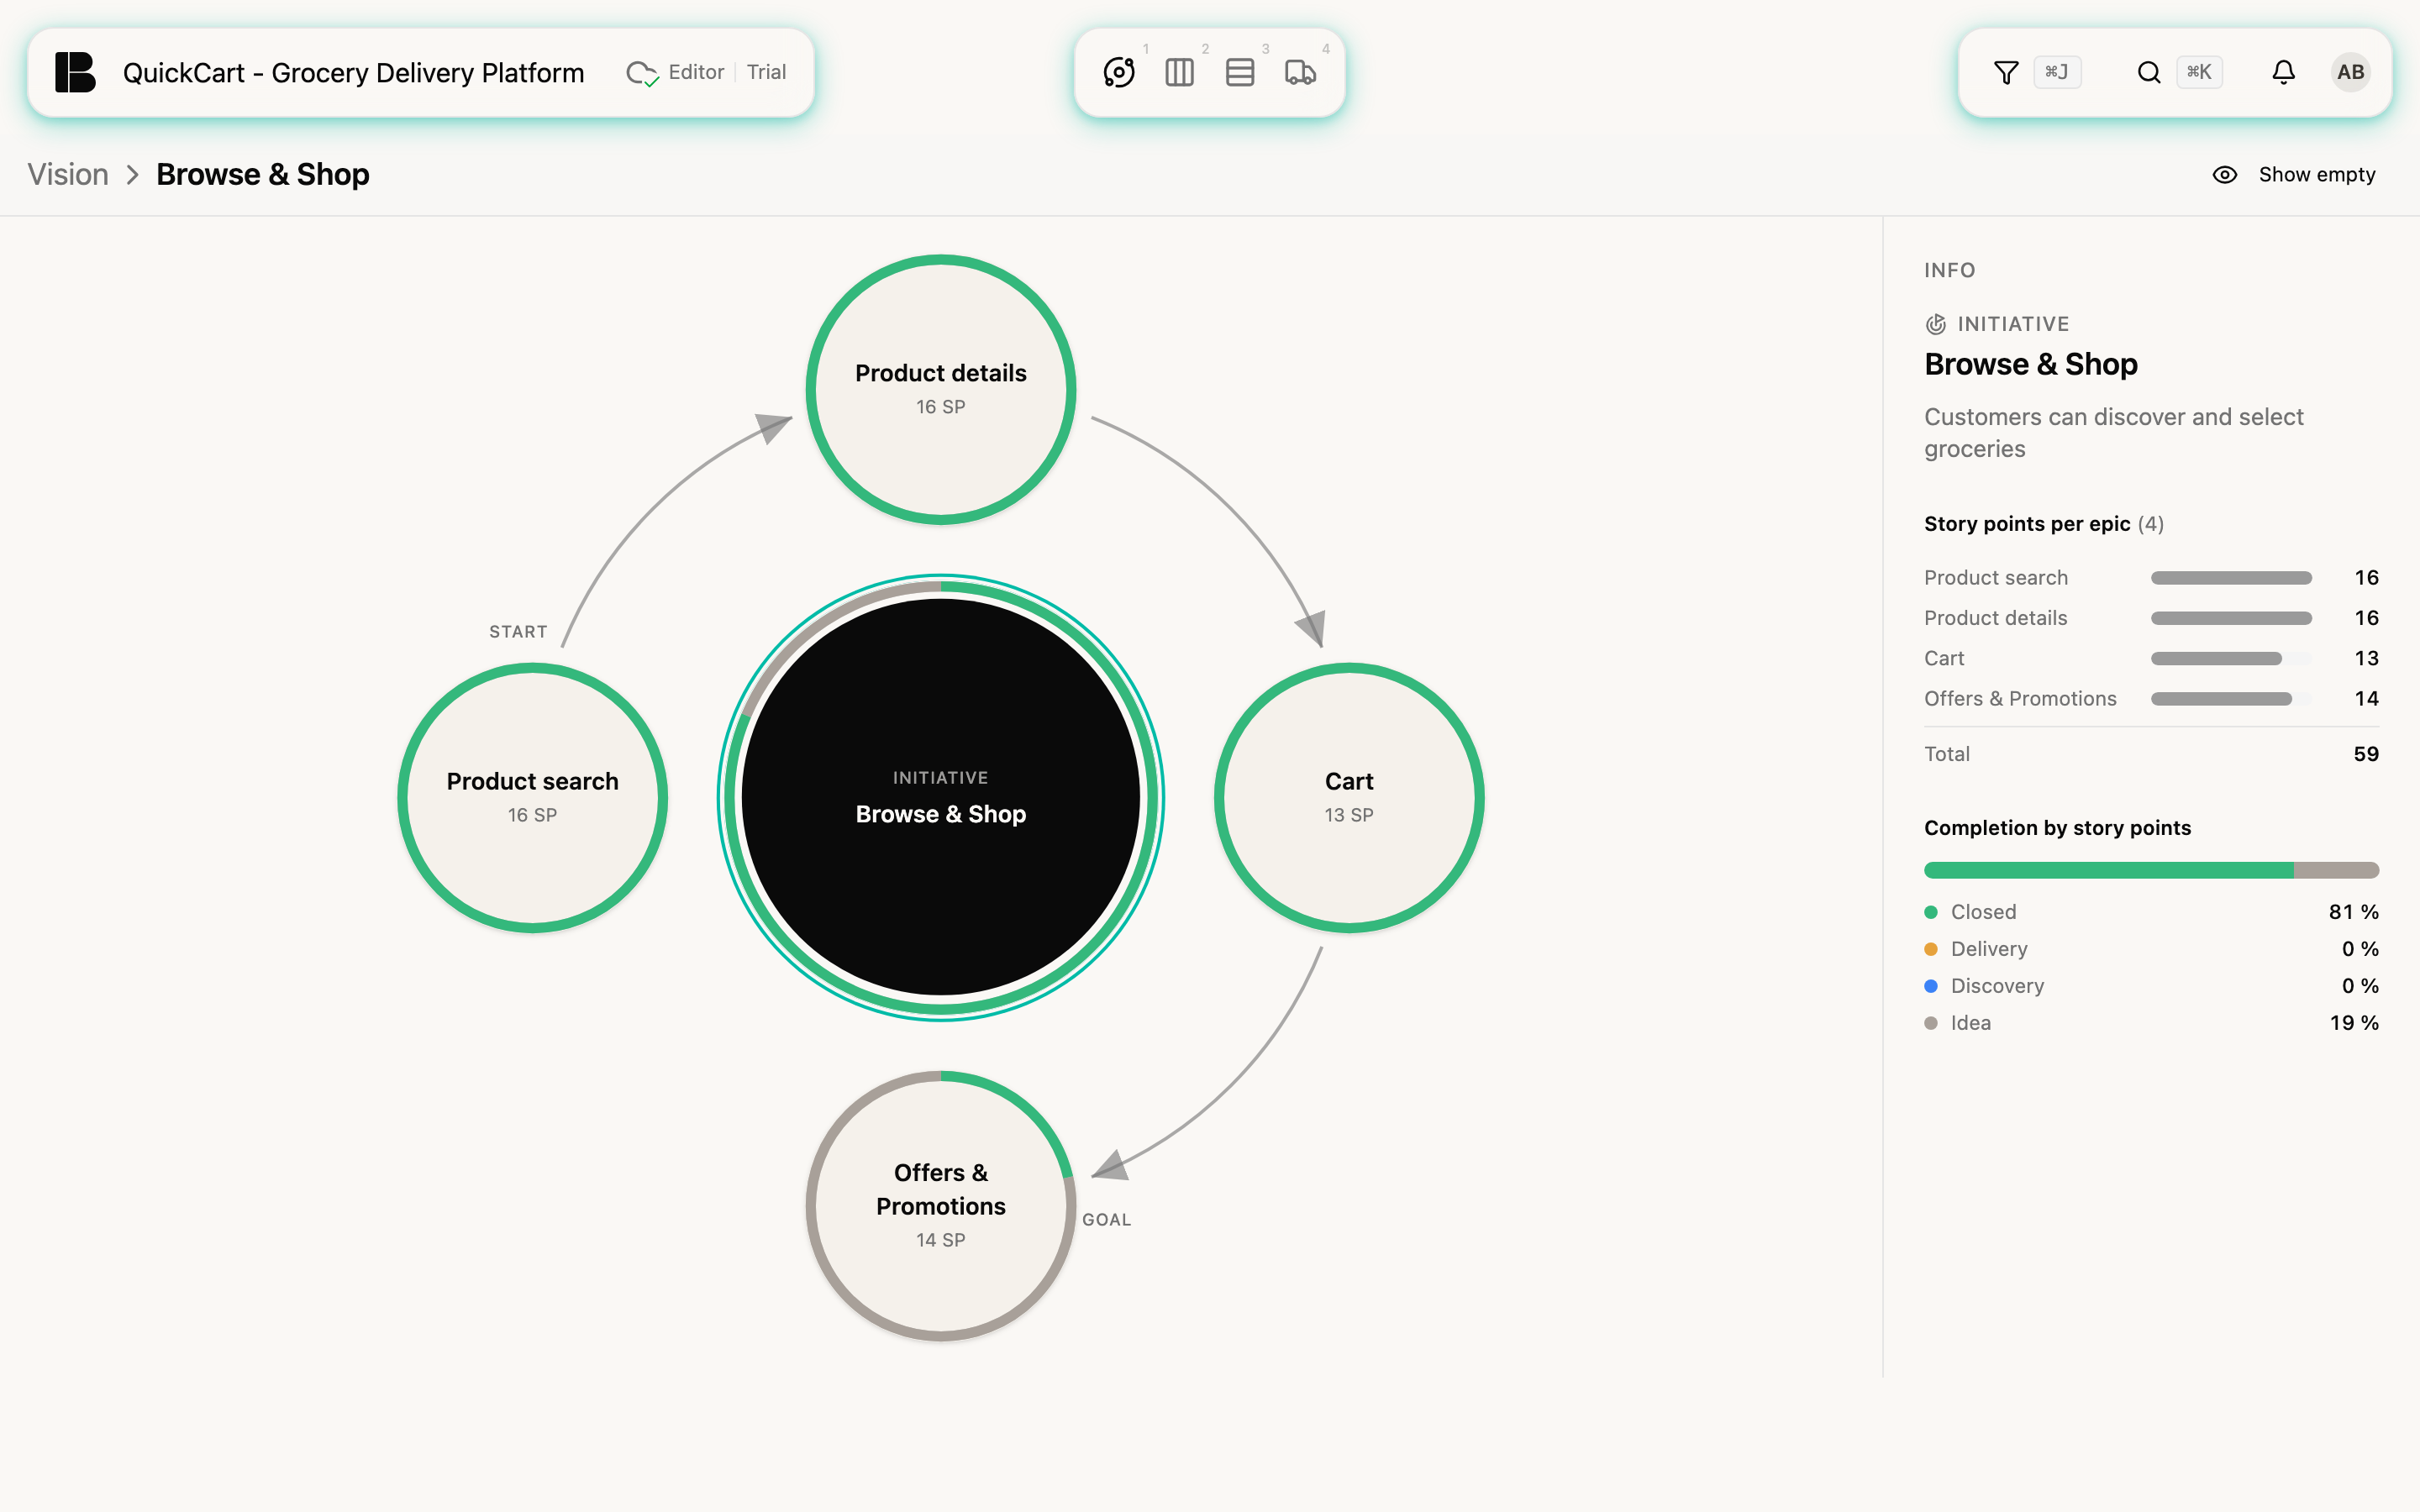Open search magnifier icon

tap(2148, 72)
